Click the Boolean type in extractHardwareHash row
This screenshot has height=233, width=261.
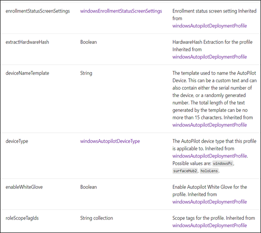(x=88, y=42)
